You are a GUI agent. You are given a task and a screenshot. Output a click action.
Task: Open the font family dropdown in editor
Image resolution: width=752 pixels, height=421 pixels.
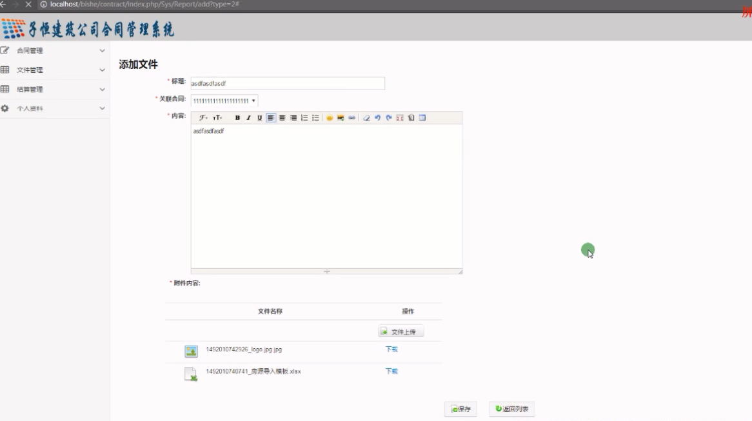pos(203,118)
